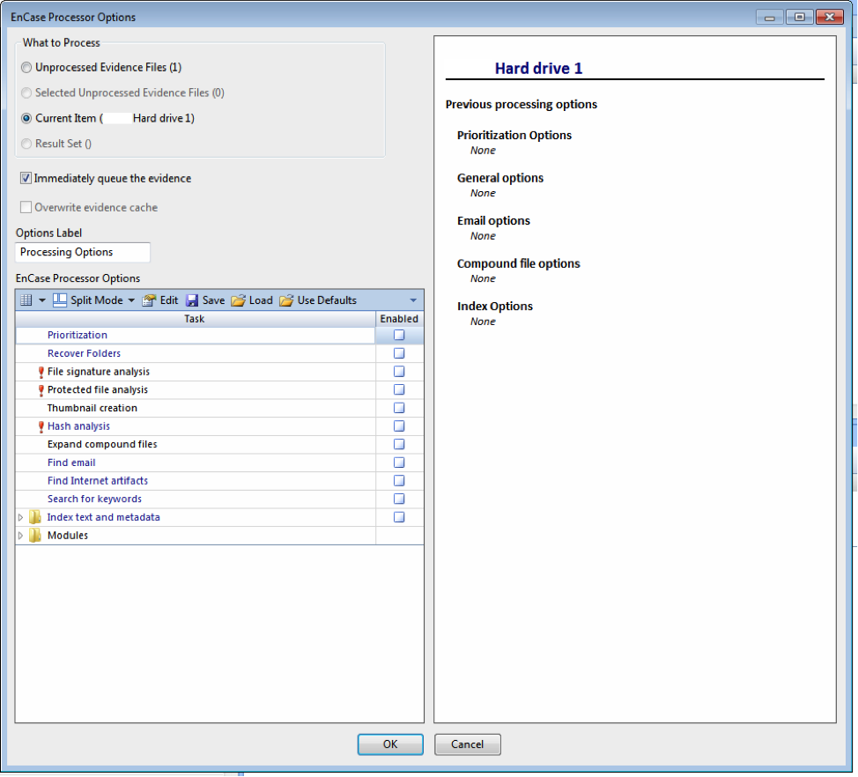Click the Hash analysis warning icon
Image resolution: width=858 pixels, height=777 pixels.
click(41, 426)
